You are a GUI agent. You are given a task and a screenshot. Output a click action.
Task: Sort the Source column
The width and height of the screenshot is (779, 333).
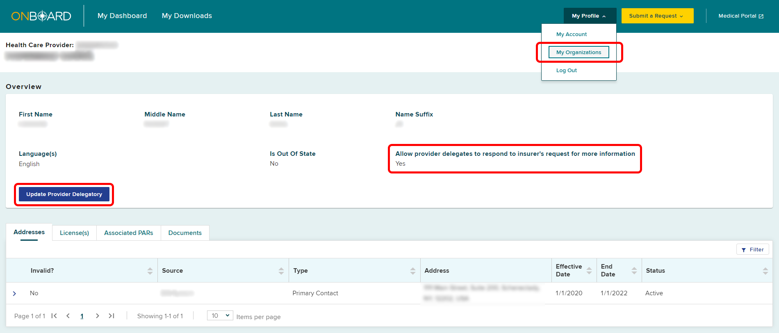click(281, 271)
